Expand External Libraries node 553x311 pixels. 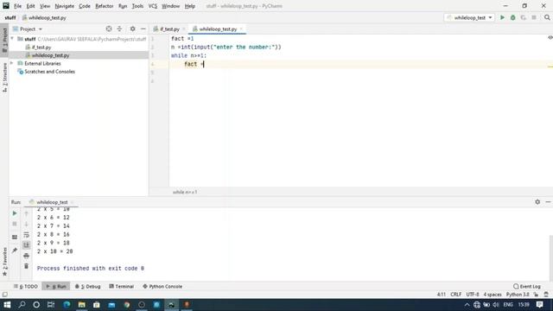[12, 63]
